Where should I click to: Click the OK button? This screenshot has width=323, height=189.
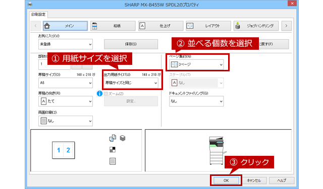tap(226, 180)
